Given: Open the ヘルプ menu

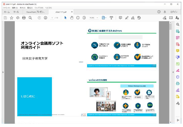Looking at the screenshot, I should click(48, 8).
